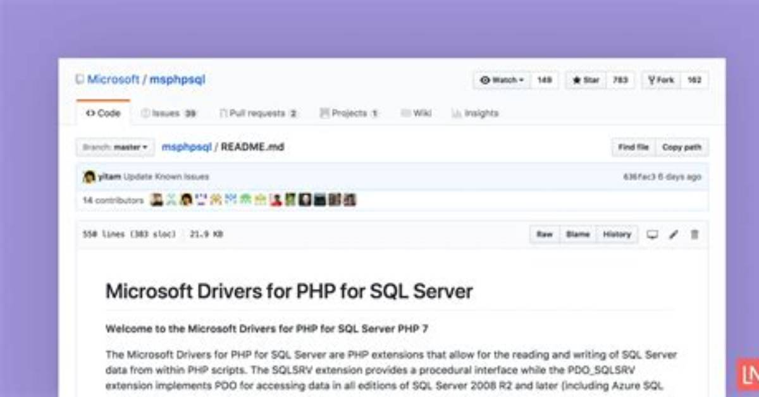The height and width of the screenshot is (397, 759).
Task: Click the Issues tab circle icon
Action: tap(145, 113)
